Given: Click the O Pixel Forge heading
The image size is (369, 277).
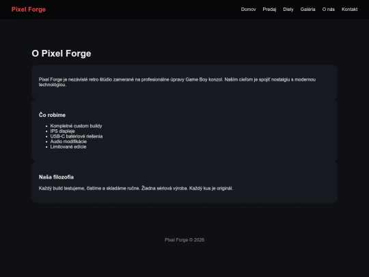Looking at the screenshot, I should point(61,53).
